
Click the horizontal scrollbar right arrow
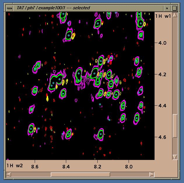pos(151,174)
